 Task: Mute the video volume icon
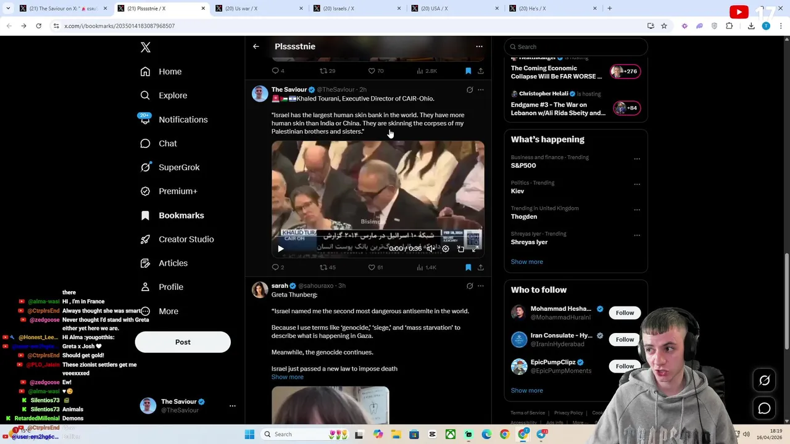431,249
